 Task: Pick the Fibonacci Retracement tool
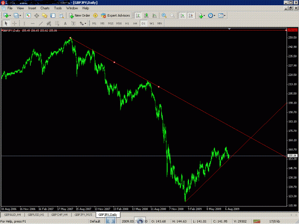(x=57, y=23)
